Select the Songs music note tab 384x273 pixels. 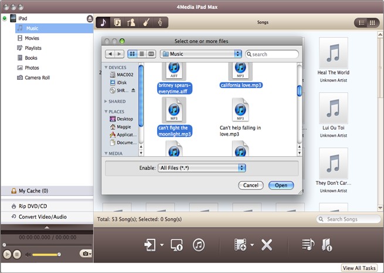(x=103, y=22)
